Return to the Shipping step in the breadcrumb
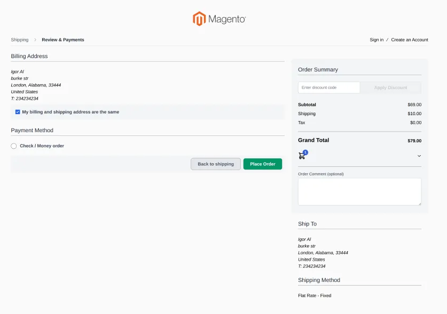 tap(20, 39)
